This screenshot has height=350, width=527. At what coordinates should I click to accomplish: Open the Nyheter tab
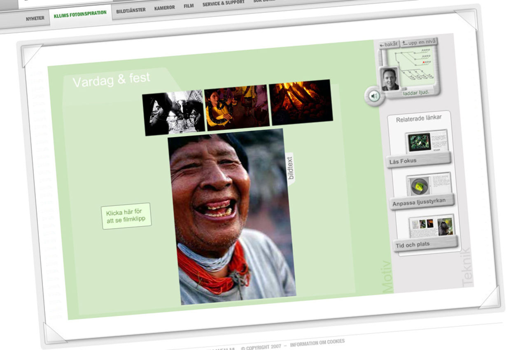pyautogui.click(x=35, y=19)
